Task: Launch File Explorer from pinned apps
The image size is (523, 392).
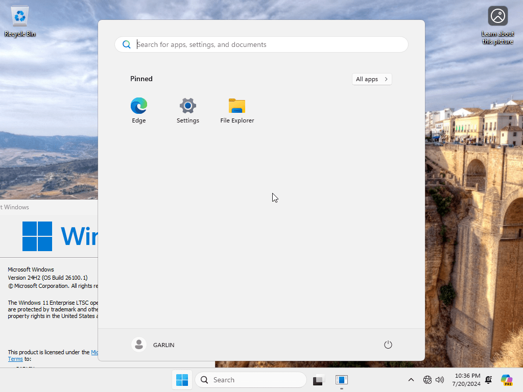Action: pos(237,111)
